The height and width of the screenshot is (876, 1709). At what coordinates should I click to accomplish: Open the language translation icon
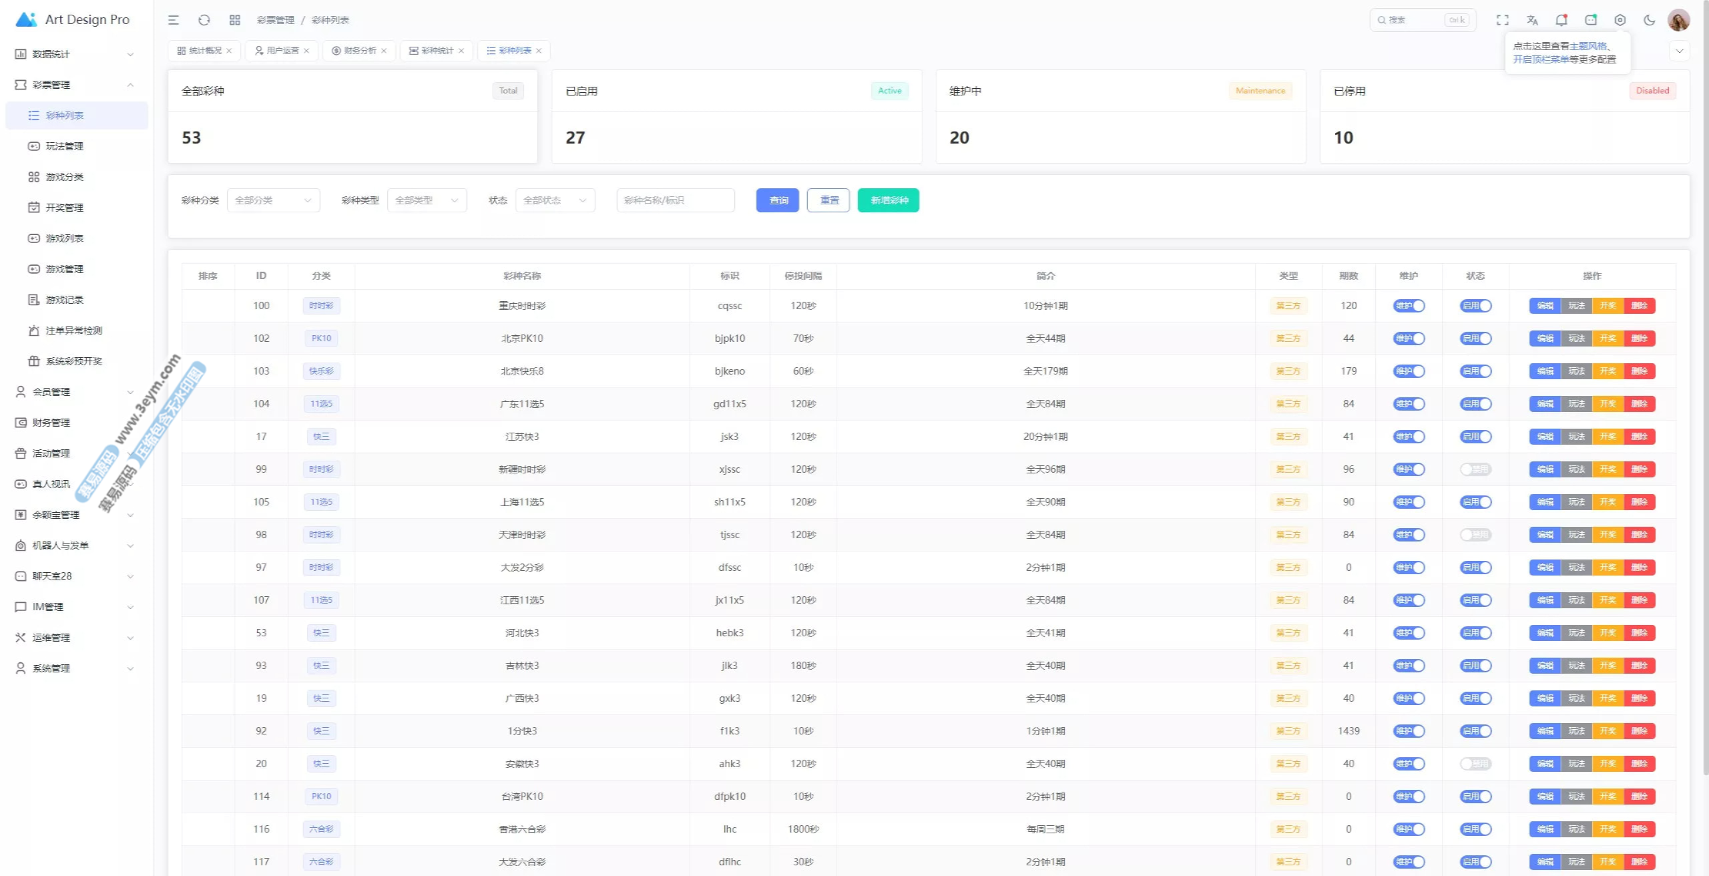point(1532,20)
